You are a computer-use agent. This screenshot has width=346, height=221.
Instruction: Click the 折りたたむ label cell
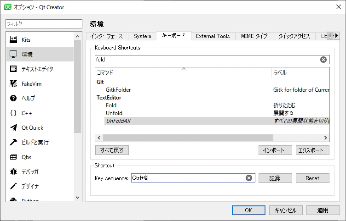(284, 105)
